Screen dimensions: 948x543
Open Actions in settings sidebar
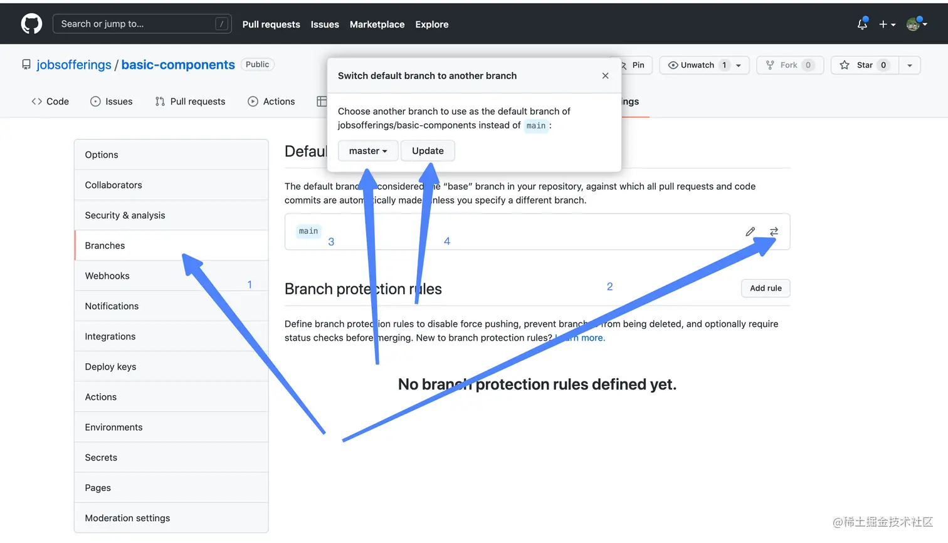(171, 396)
